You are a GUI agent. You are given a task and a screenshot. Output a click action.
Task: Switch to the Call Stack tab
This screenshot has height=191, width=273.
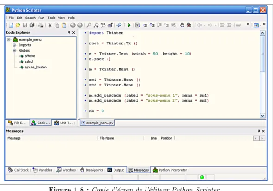click(x=19, y=170)
